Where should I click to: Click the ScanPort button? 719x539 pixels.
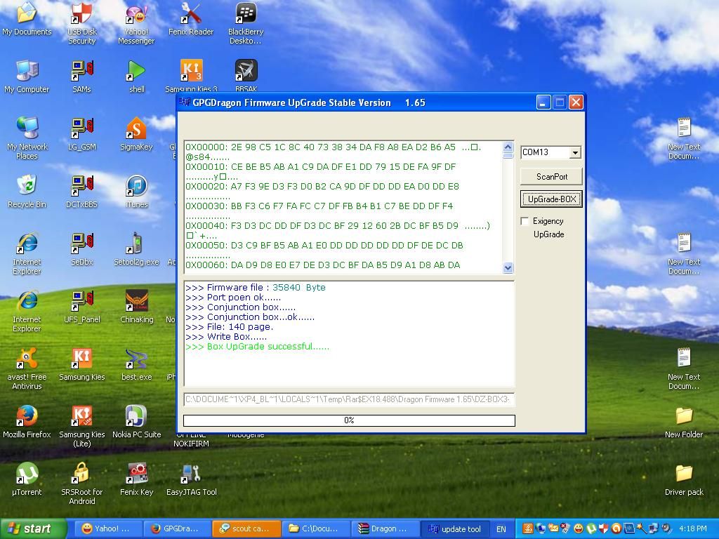point(552,176)
